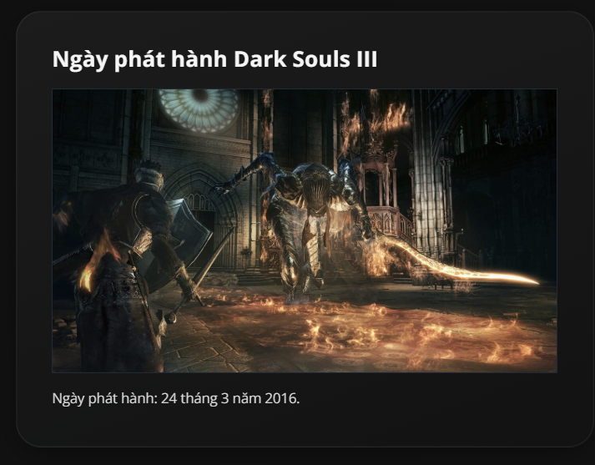Click the ornate altar canopy behind the boss
This screenshot has width=595, height=465.
(380, 179)
